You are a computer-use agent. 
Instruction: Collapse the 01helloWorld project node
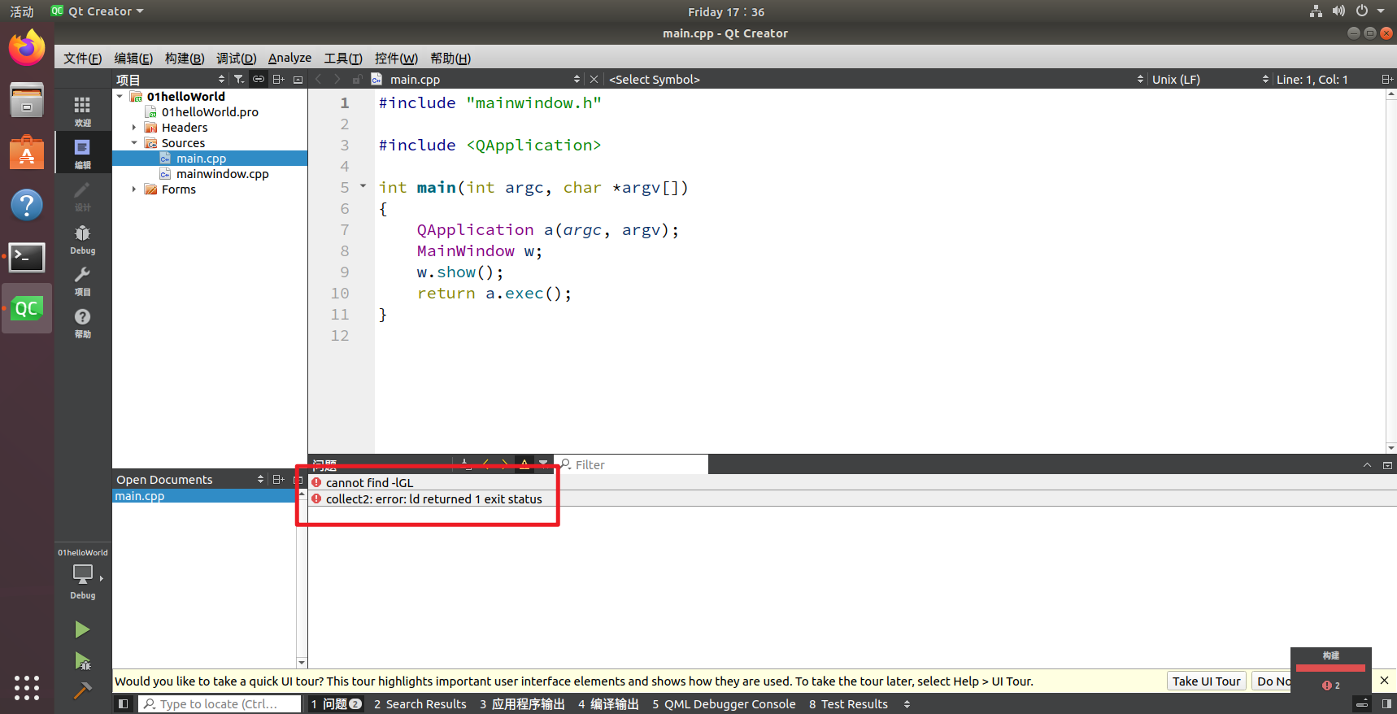click(120, 96)
